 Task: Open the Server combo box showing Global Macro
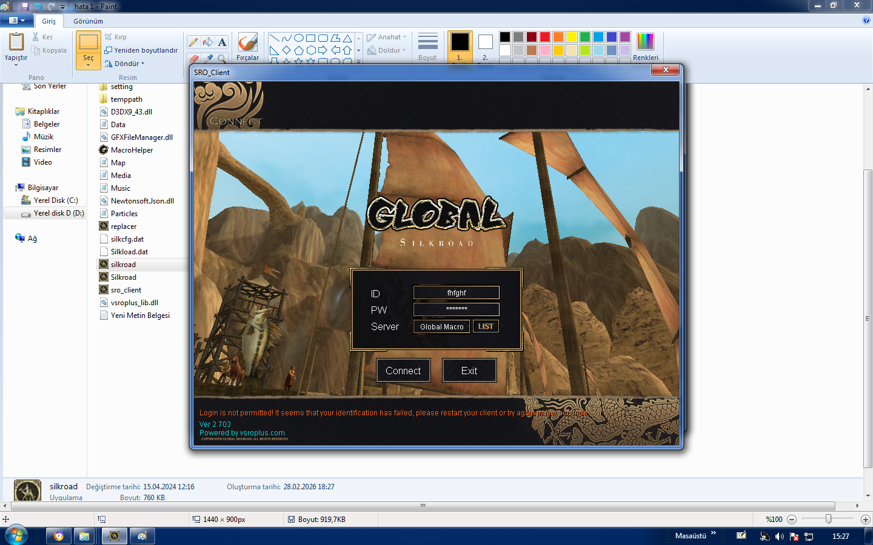[x=441, y=326]
